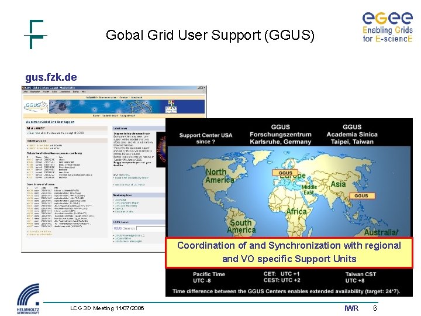Image resolution: width=421 pixels, height=316 pixels.
Task: Open the Hilfe menu in the browser
Action: click(x=83, y=92)
